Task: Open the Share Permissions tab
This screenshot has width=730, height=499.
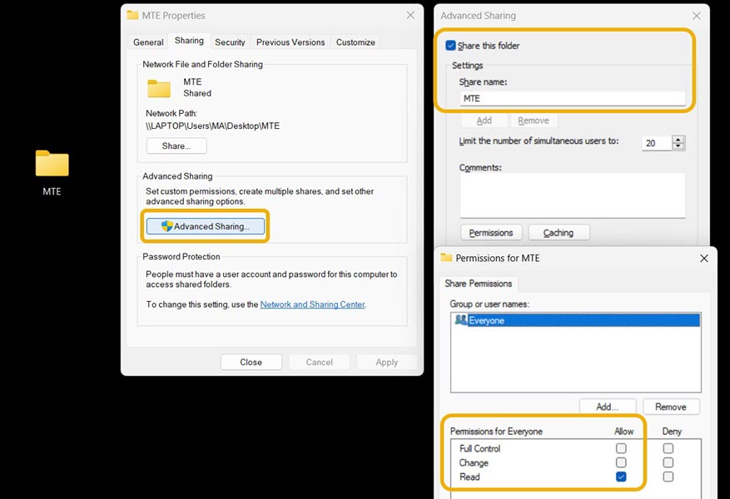Action: (x=478, y=283)
